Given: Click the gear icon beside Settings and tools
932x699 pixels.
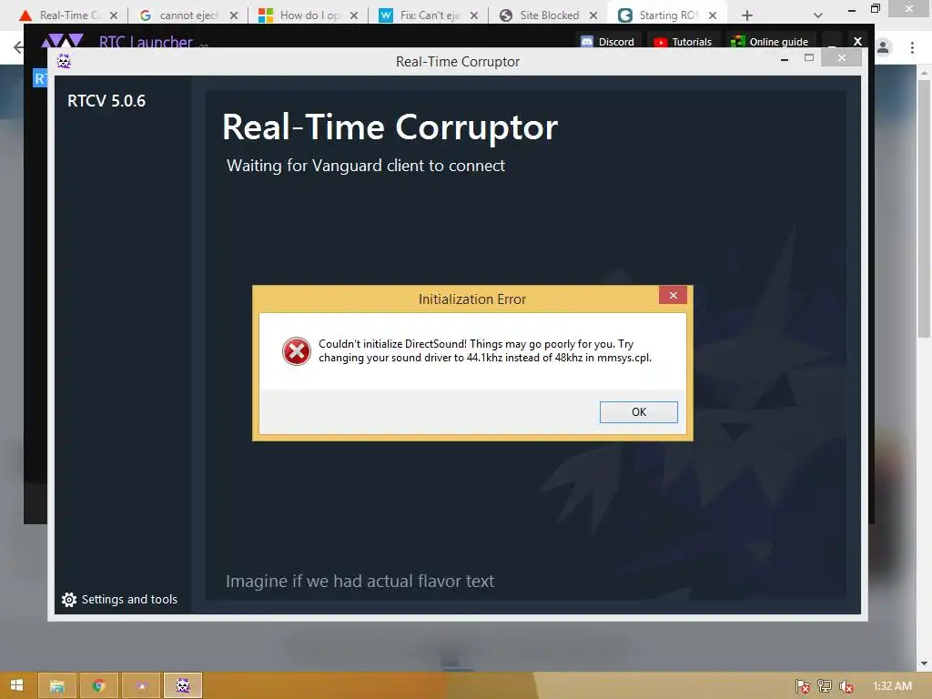Looking at the screenshot, I should (69, 600).
